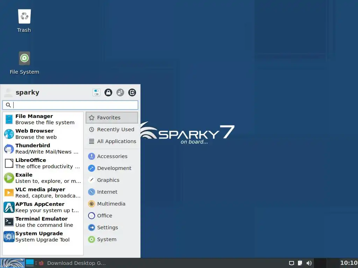Screen dimensions: 358x268
Task: Focus the whisker menu search field
Action: [70, 105]
